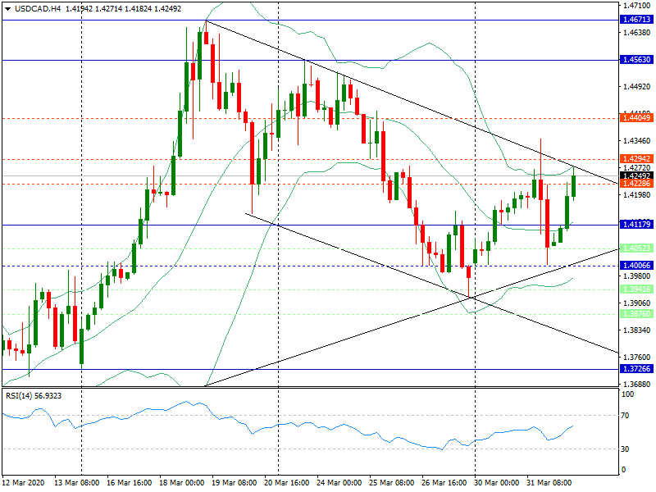This screenshot has width=656, height=492.
Task: Select the 1.43460 price scale value
Action: (x=637, y=140)
